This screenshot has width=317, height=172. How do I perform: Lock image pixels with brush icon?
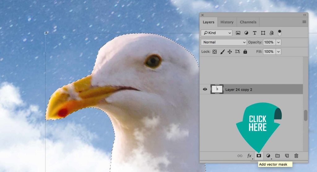(222, 52)
